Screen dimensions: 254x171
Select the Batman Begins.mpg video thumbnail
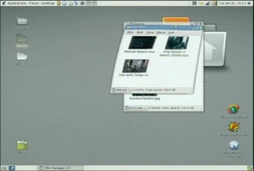point(142,42)
